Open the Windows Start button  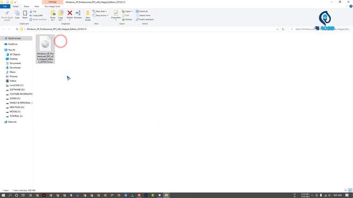[3, 195]
